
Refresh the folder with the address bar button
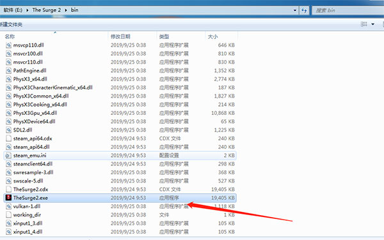click(x=304, y=10)
